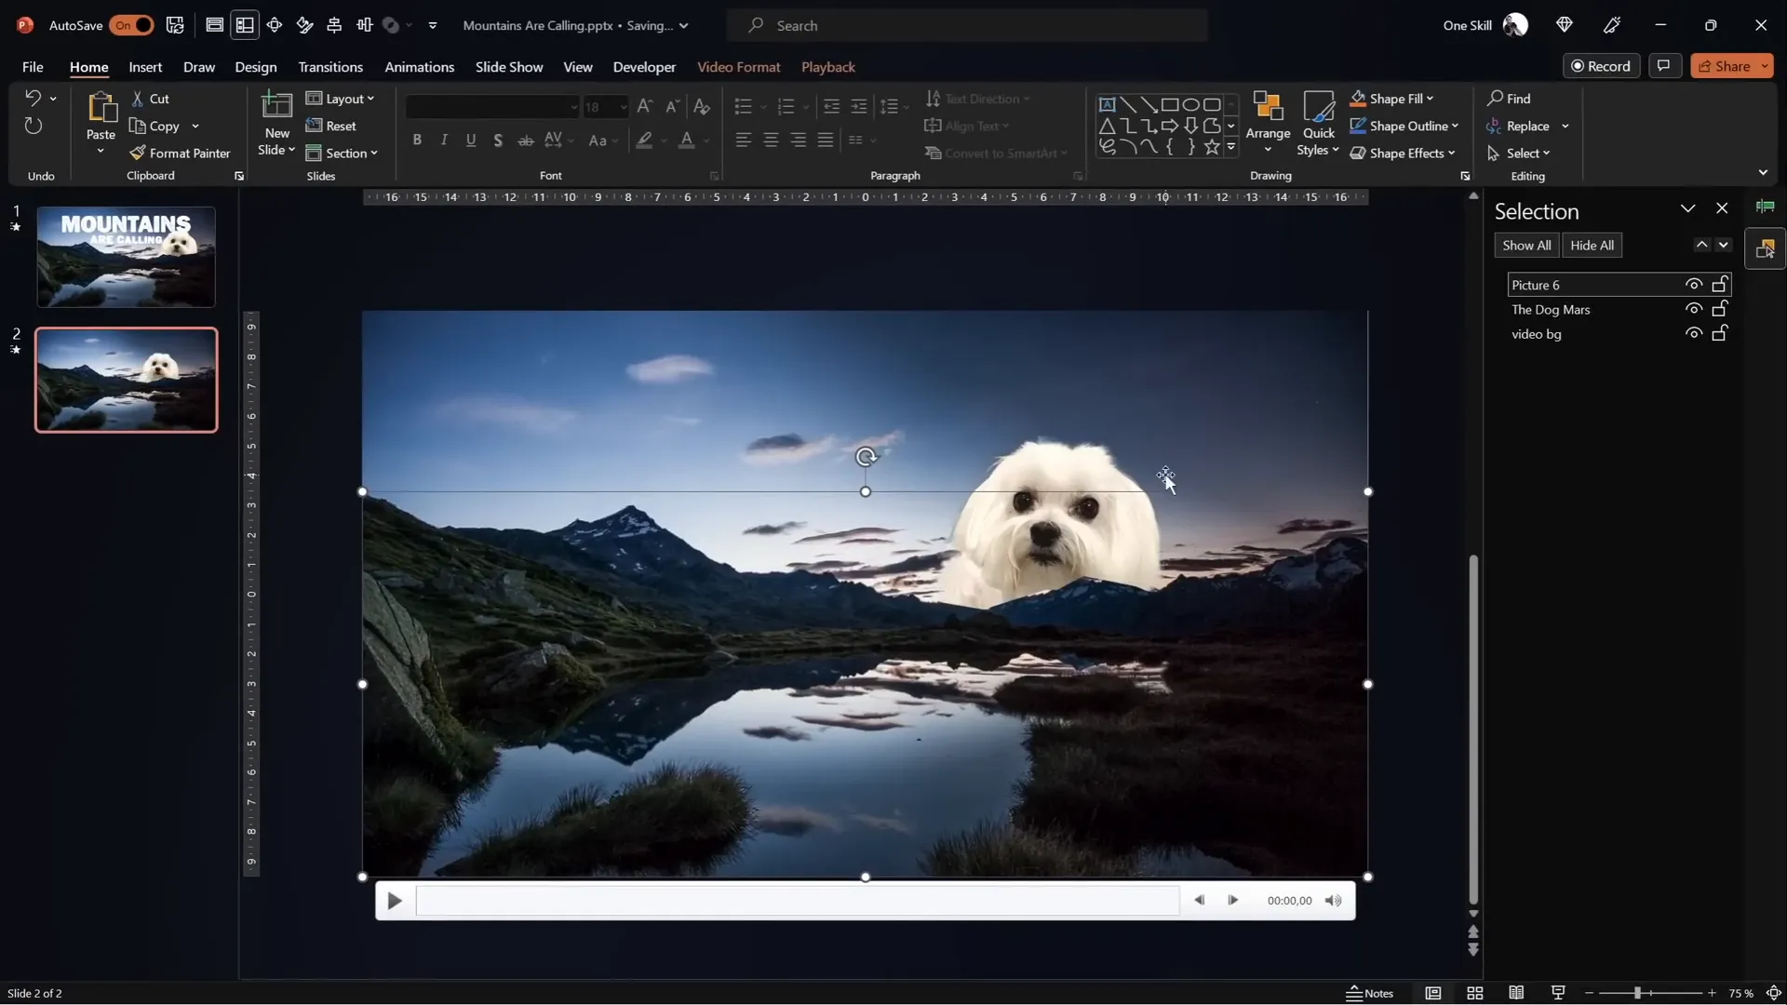This screenshot has height=1005, width=1787.
Task: Click the Italic formatting icon
Action: pos(444,140)
